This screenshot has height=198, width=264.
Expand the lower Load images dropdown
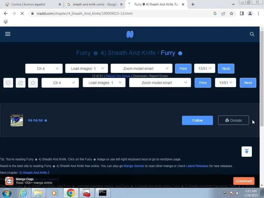click(x=104, y=83)
